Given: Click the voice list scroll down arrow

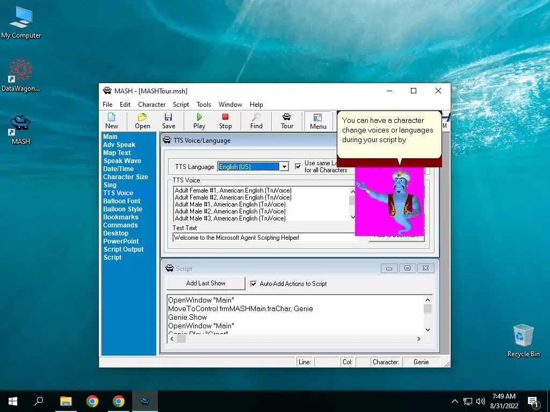Looking at the screenshot, I should [x=352, y=218].
